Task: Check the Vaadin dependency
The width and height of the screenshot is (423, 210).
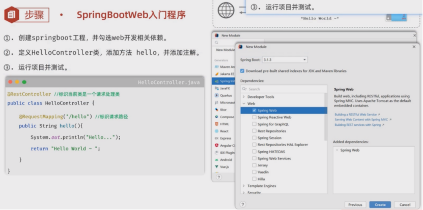Action: (x=254, y=172)
